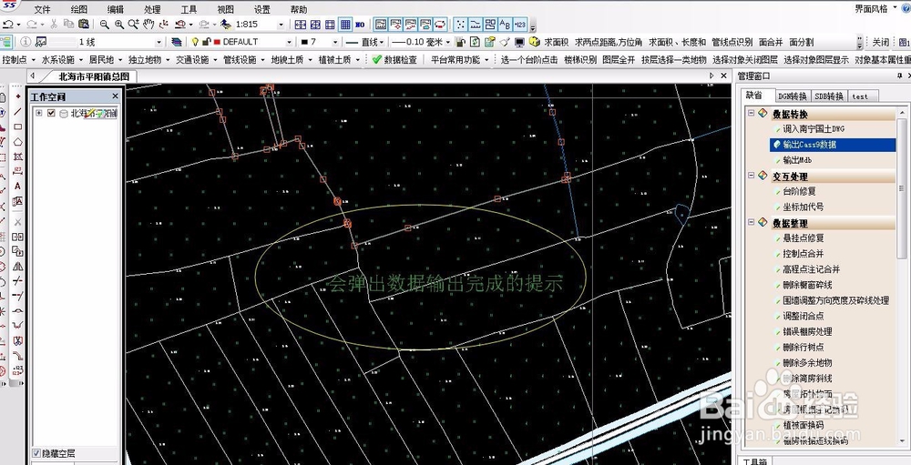Image resolution: width=911 pixels, height=465 pixels.
Task: Open the 直线 line type dropdown
Action: (x=382, y=42)
